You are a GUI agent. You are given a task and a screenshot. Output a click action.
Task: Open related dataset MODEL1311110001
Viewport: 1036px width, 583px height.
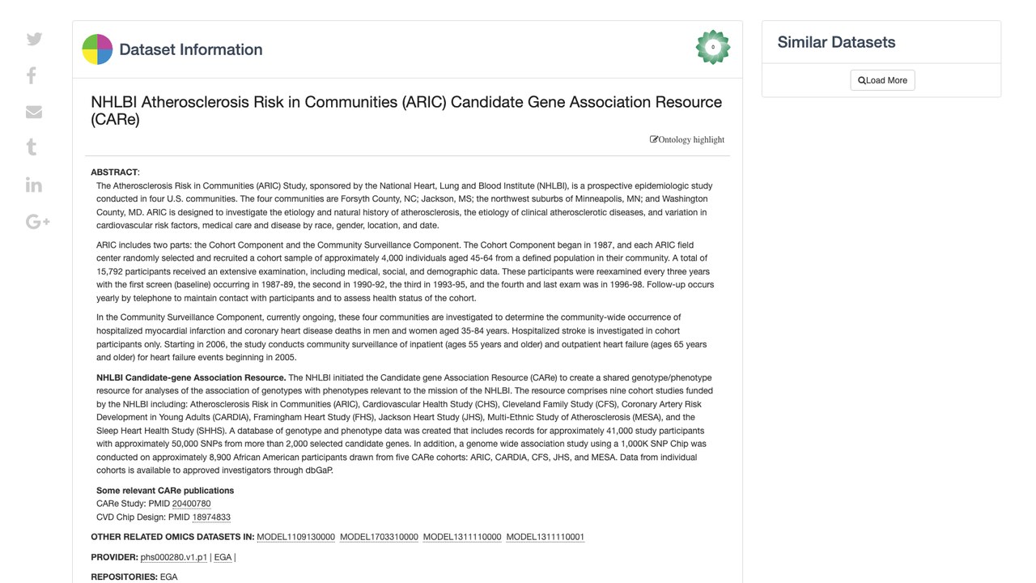click(546, 537)
